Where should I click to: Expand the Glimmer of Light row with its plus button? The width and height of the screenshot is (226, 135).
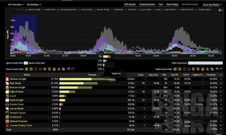click(x=221, y=79)
